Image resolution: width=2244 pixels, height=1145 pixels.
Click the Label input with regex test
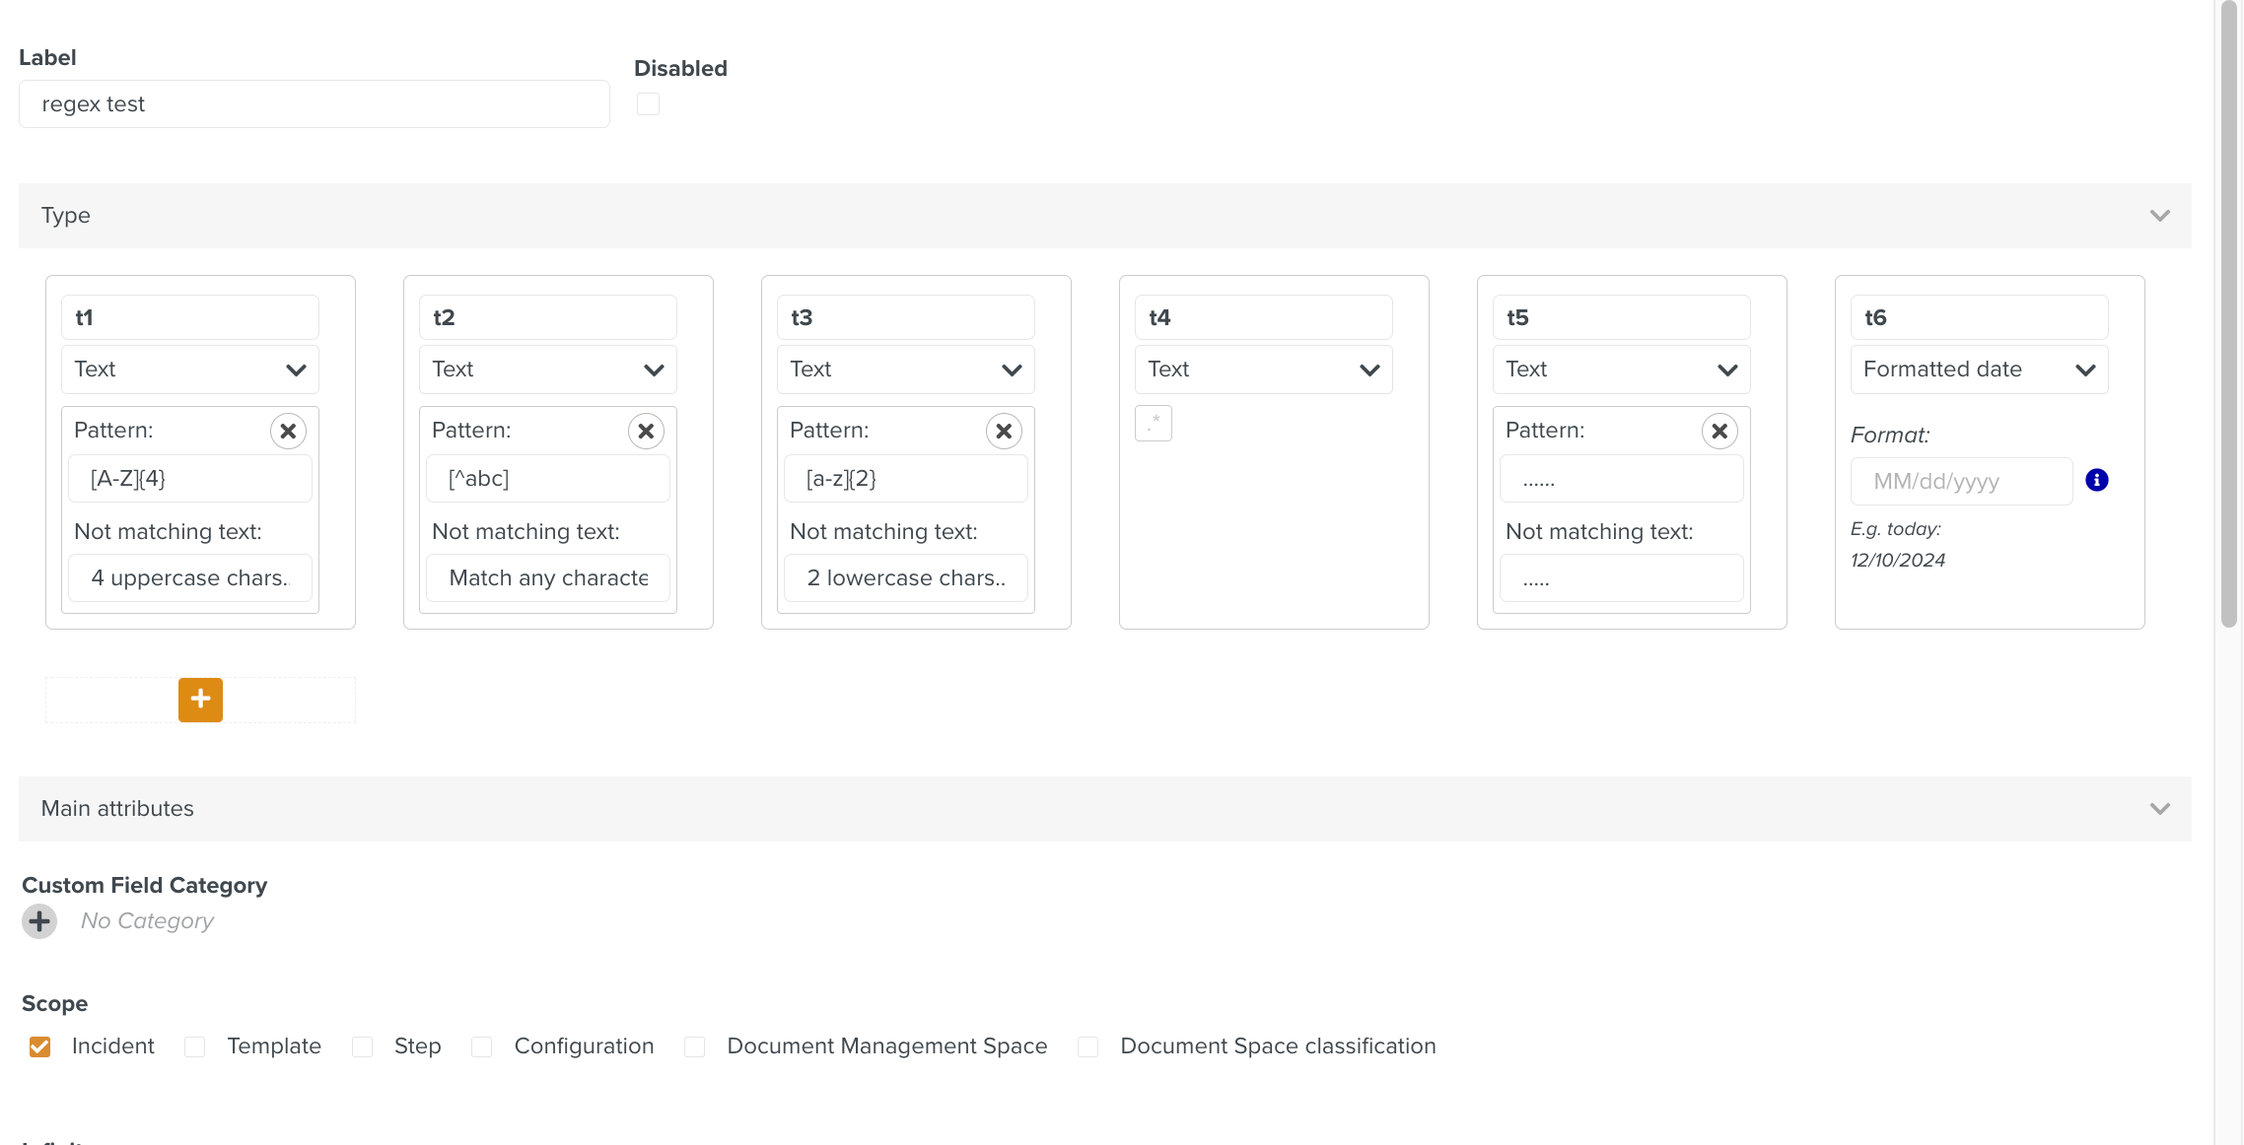[315, 104]
